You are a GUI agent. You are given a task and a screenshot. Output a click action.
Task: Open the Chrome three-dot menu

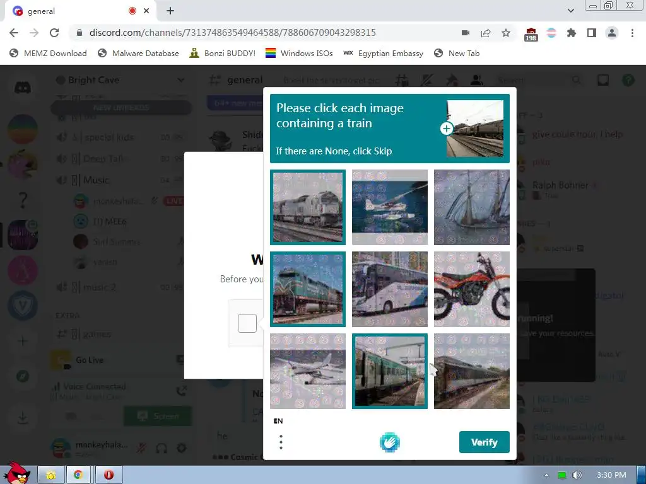[x=632, y=33]
